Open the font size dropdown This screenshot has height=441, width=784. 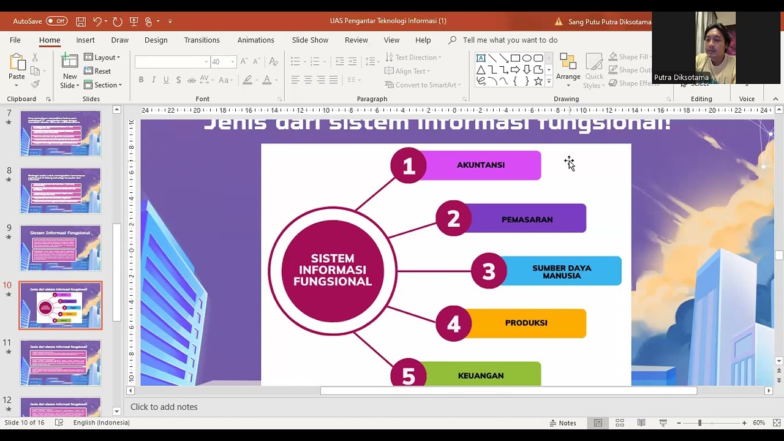233,62
